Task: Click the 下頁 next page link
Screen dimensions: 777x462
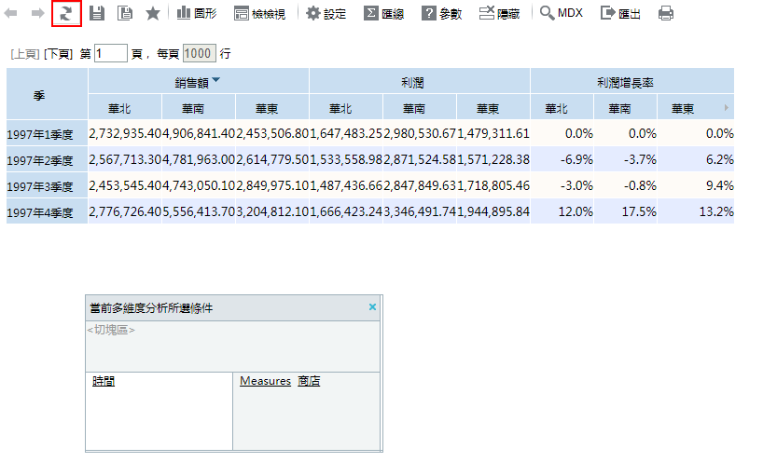Action: pos(60,55)
